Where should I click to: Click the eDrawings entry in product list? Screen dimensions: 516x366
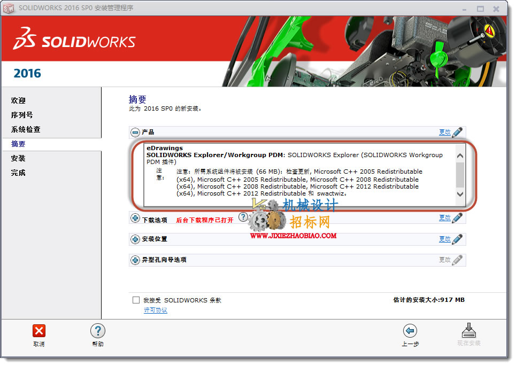click(165, 148)
